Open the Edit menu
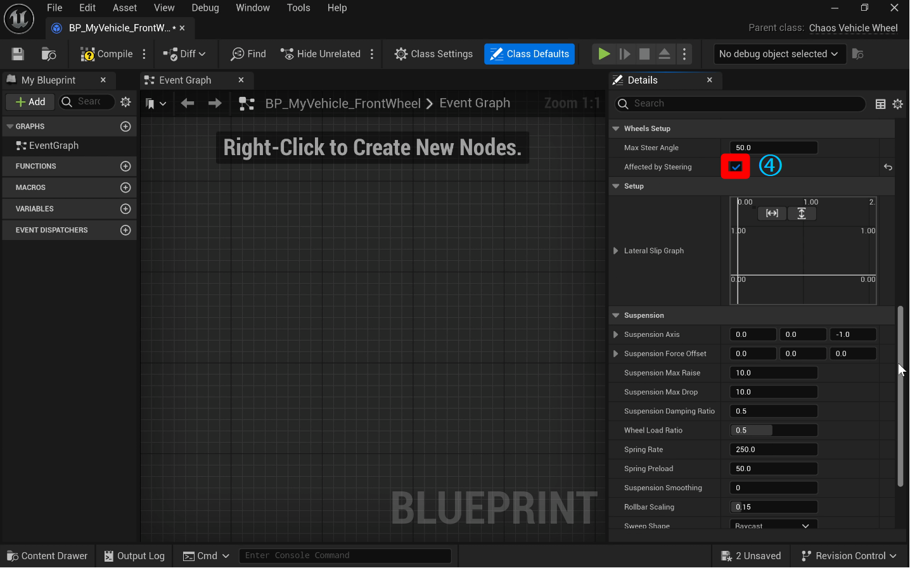 pyautogui.click(x=87, y=8)
